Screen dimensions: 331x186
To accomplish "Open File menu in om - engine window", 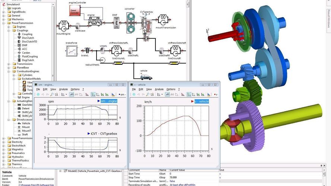I will (x=38, y=89).
